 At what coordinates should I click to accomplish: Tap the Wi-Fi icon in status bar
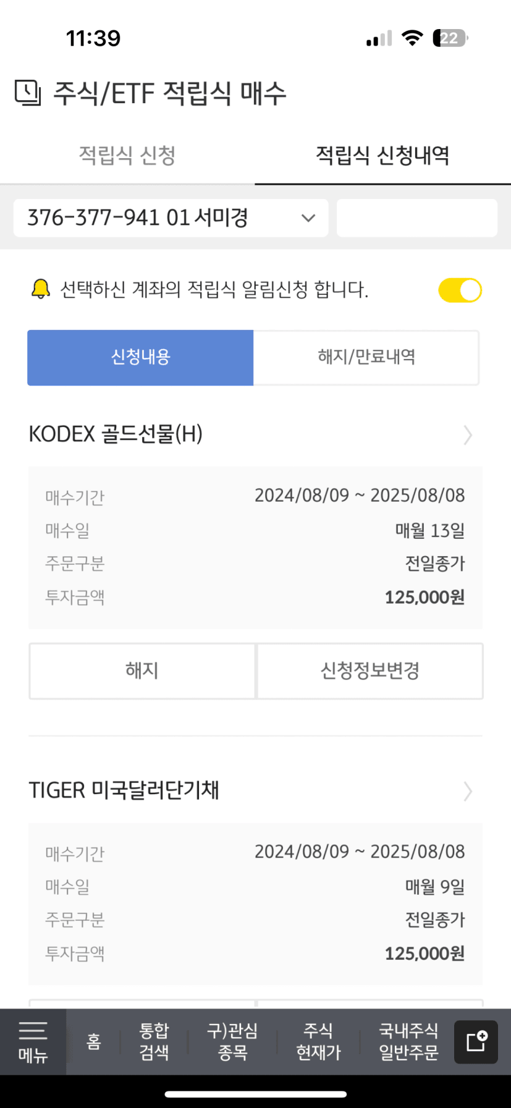pyautogui.click(x=412, y=38)
